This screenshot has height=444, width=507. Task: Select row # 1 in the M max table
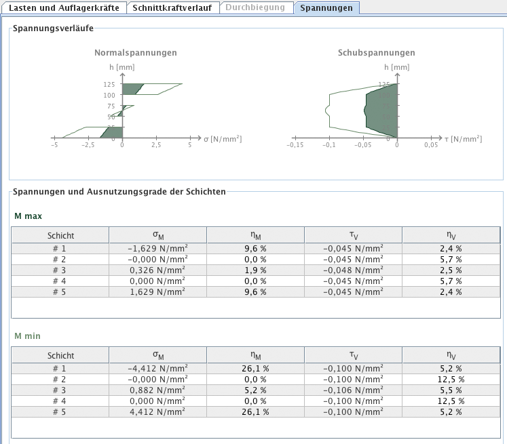pos(60,248)
